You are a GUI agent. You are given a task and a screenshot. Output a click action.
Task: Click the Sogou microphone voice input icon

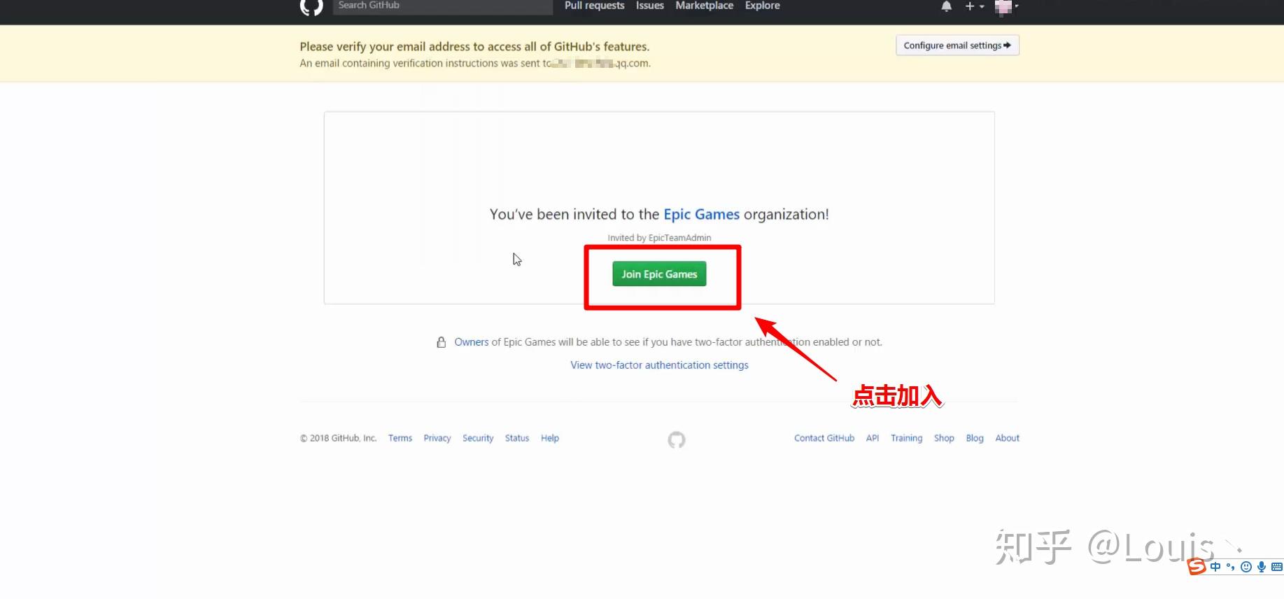1262,567
